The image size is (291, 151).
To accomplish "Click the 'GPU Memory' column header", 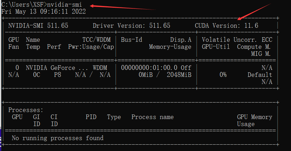I will pos(255,117).
